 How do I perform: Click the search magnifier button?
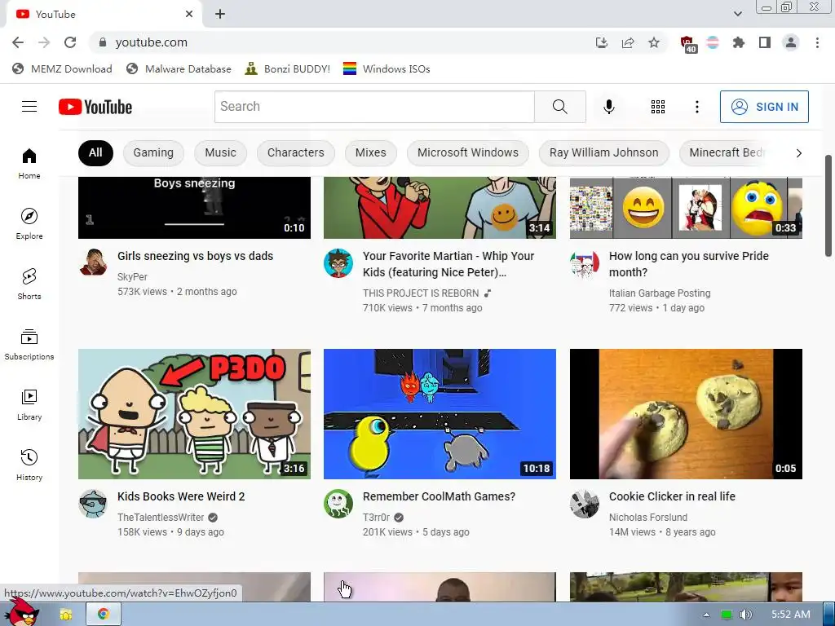pos(559,107)
